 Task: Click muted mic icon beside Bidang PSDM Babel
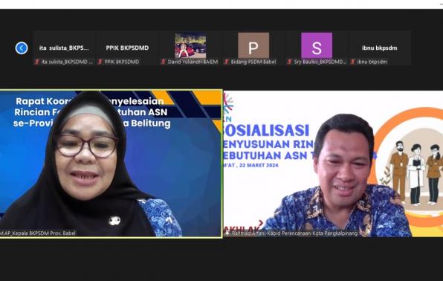click(226, 62)
